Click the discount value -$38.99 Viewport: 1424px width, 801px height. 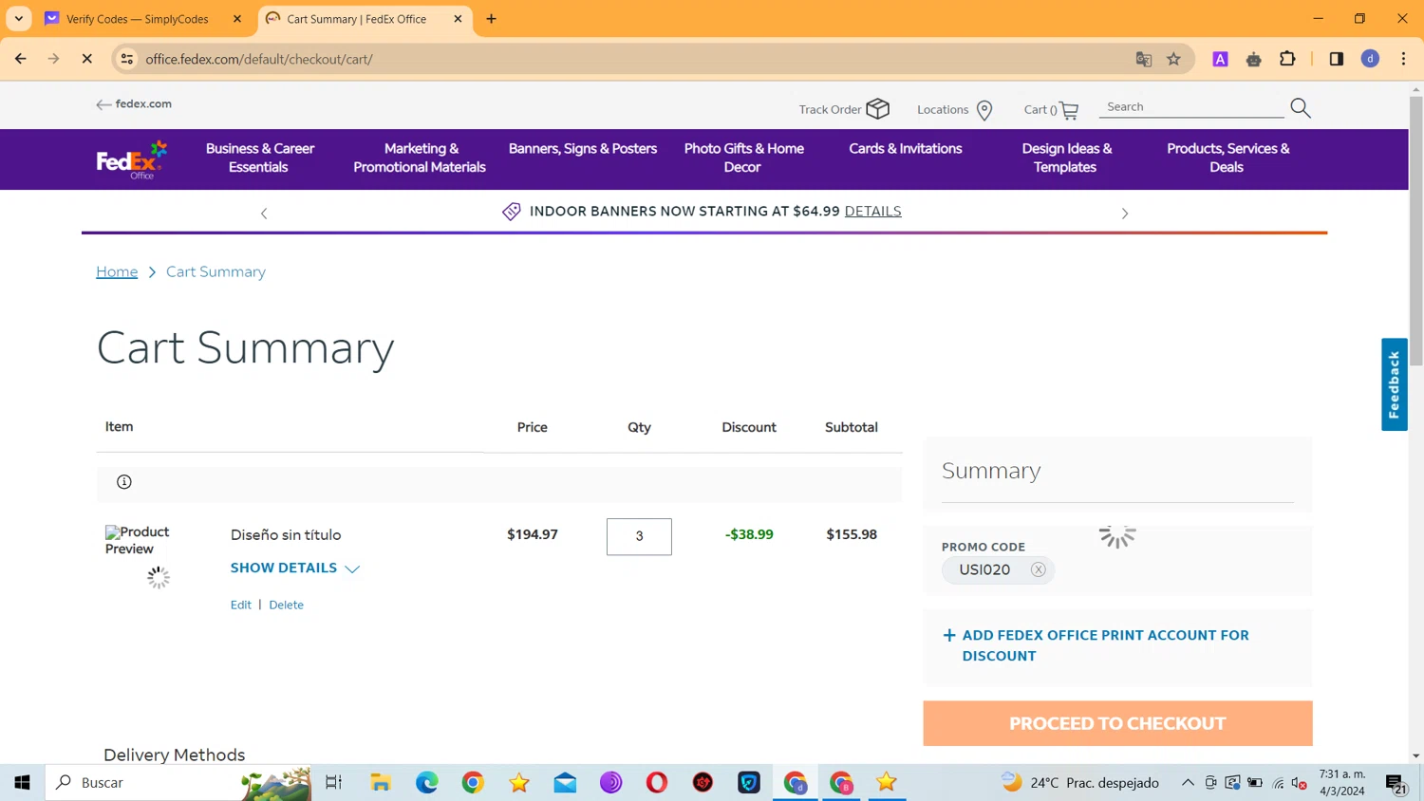click(x=749, y=534)
